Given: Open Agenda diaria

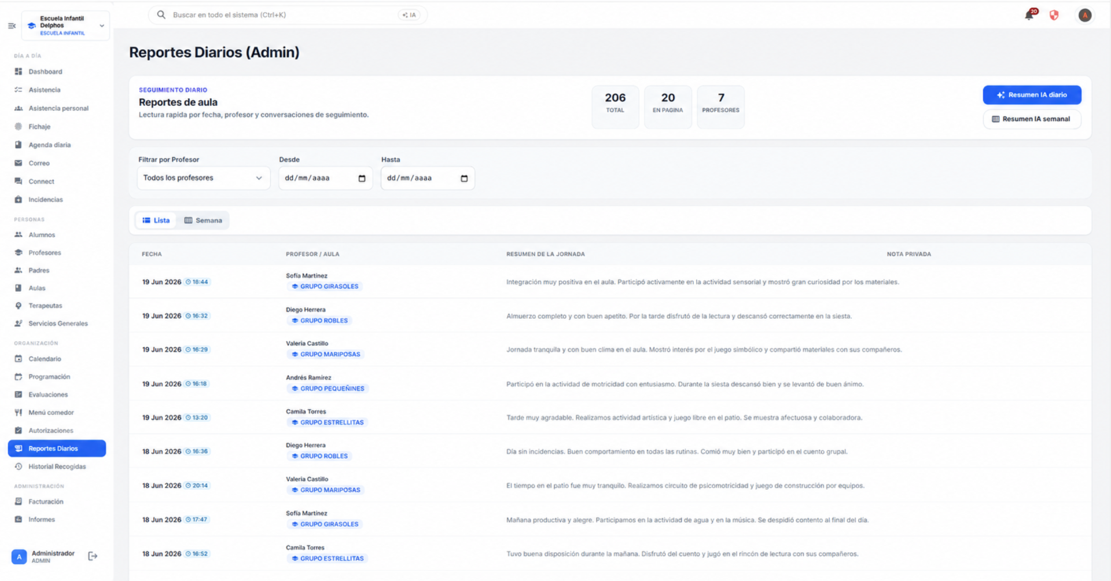Looking at the screenshot, I should tap(57, 145).
